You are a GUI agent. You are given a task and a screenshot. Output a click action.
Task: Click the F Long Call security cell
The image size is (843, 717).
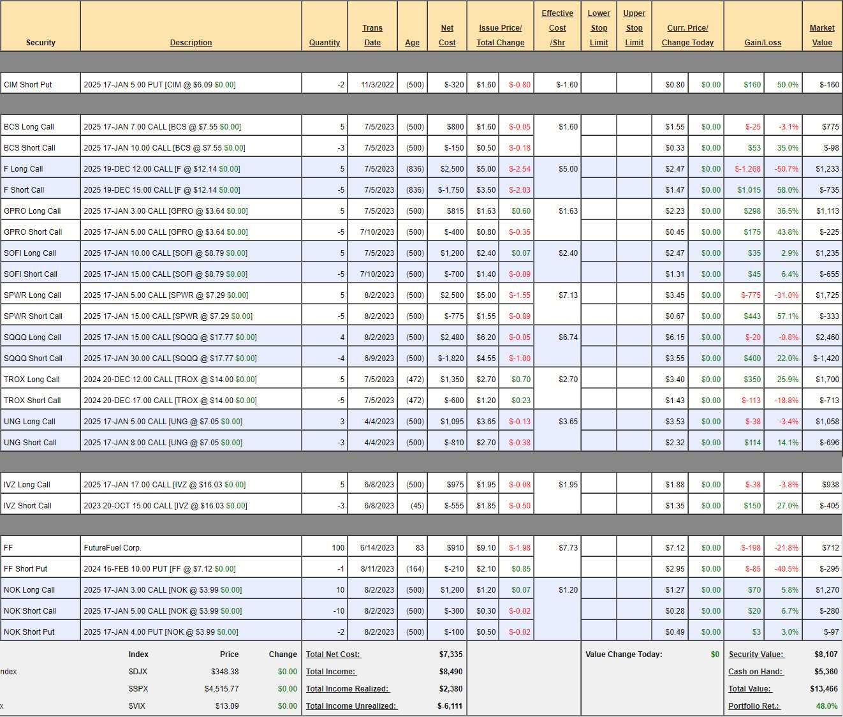(24, 169)
